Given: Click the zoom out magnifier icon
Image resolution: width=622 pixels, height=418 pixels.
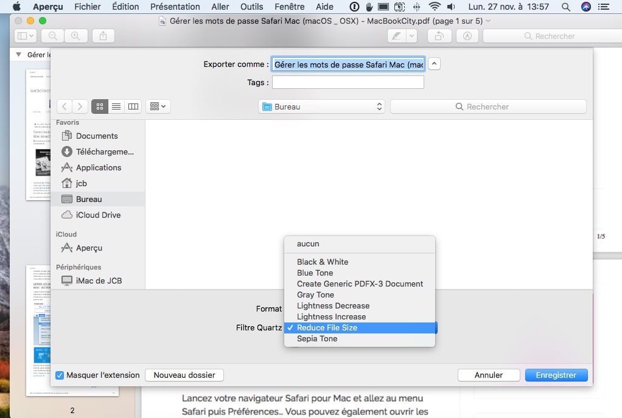Looking at the screenshot, I should 52,35.
